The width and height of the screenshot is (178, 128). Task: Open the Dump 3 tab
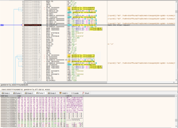tap(29, 93)
